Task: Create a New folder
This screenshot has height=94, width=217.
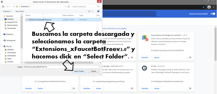Action: (20, 11)
